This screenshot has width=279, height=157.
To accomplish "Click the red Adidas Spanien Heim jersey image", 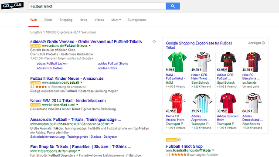I will (228, 103).
